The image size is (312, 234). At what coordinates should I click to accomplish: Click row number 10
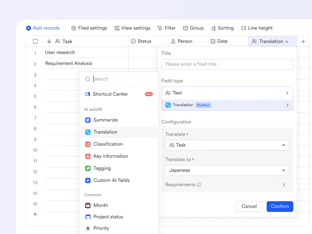35,150
